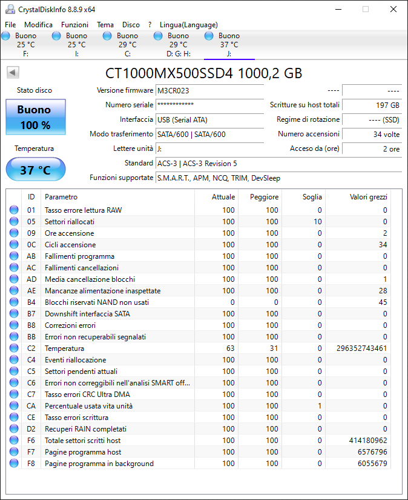Viewport: 408px width, 500px height.
Task: Click the Parametro column header
Action: pyautogui.click(x=117, y=197)
